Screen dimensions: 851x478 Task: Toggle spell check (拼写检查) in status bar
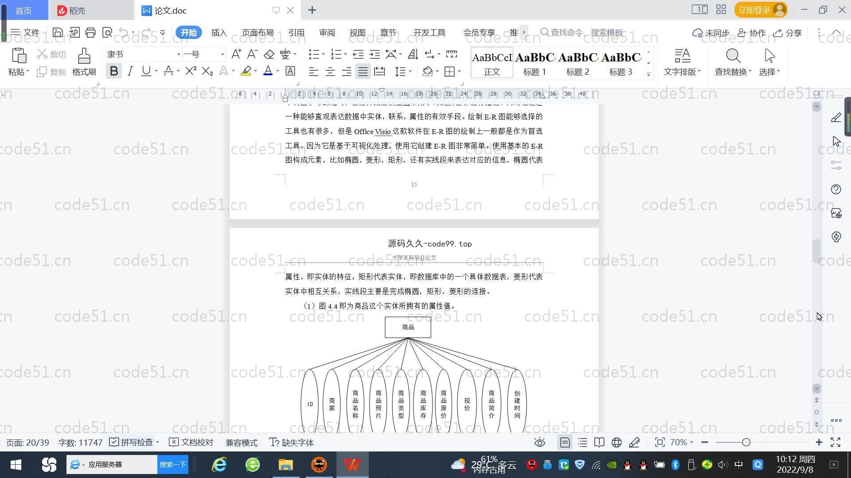(x=132, y=443)
